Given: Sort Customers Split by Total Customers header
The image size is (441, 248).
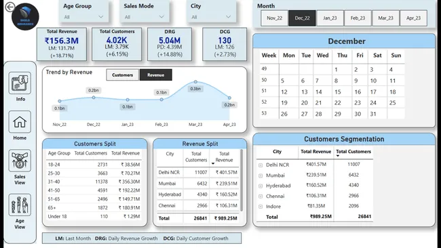Looking at the screenshot, I should pos(90,153).
